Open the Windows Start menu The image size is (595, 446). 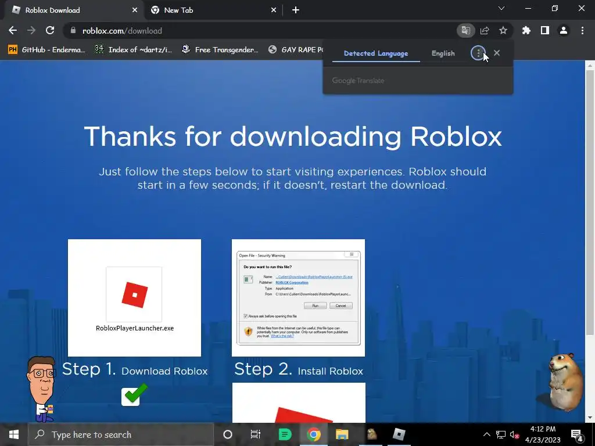pyautogui.click(x=14, y=434)
